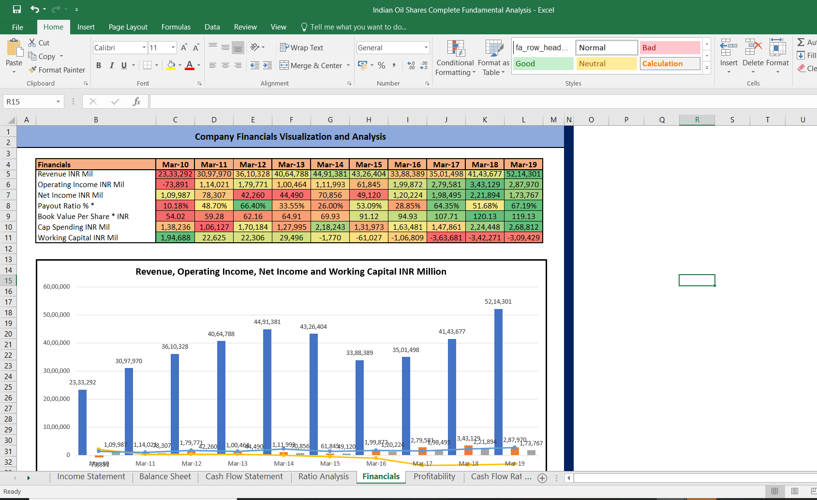Open the Insert Function fx button

coord(136,102)
